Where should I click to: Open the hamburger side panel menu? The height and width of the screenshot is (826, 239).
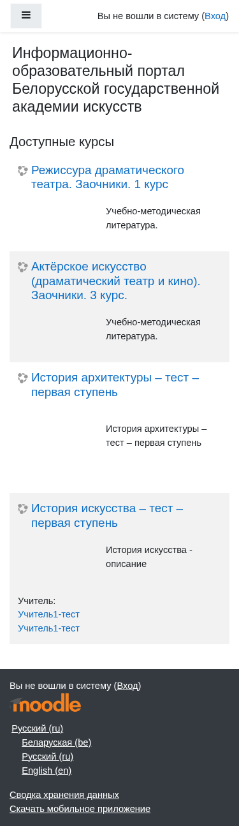pos(26,16)
